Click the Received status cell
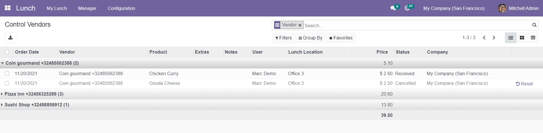Image resolution: width=543 pixels, height=133 pixels. coord(405,73)
